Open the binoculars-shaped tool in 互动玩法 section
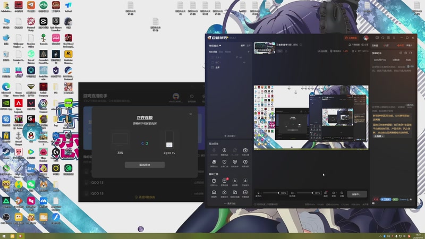This screenshot has width=425, height=239. point(214,163)
